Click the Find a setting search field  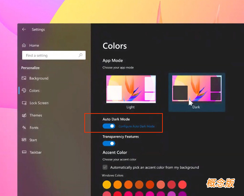click(51, 55)
